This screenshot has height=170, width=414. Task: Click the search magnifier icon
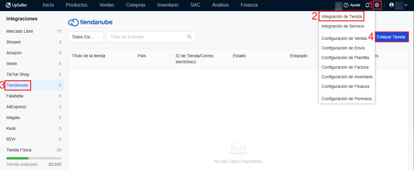pos(189,37)
